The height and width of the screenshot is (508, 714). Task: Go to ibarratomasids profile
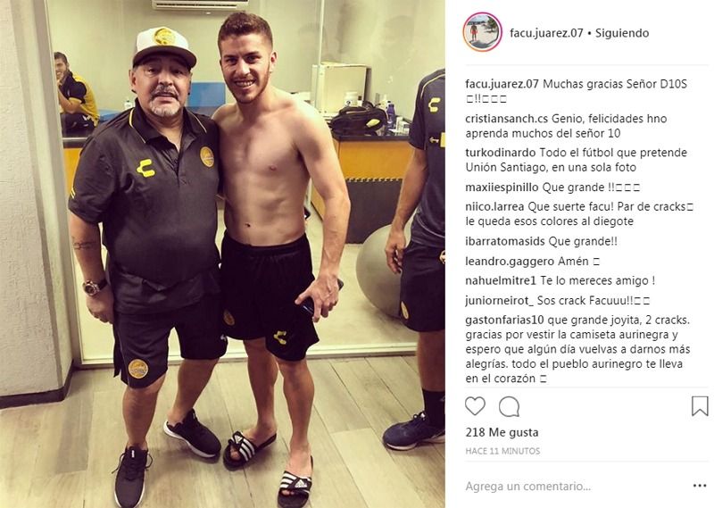coord(505,241)
